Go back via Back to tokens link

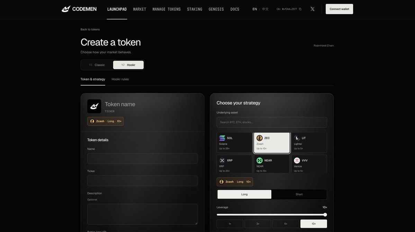(90, 29)
